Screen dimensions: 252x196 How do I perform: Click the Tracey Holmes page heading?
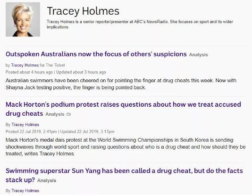83,11
